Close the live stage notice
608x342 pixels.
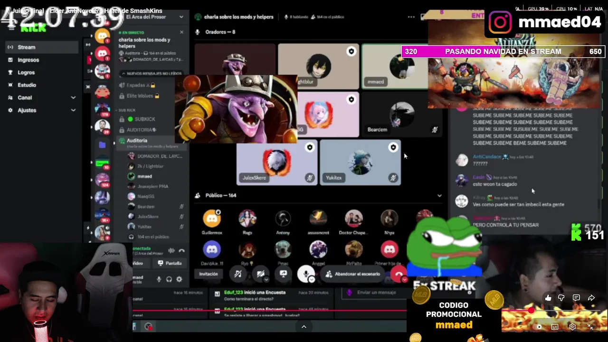pyautogui.click(x=181, y=32)
